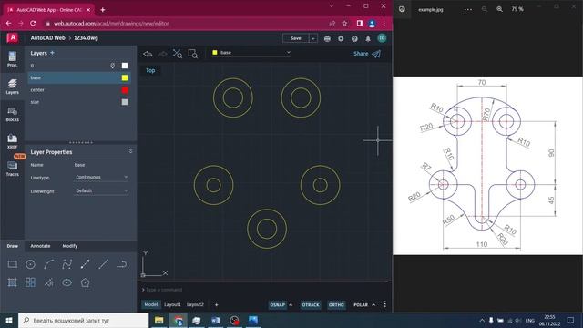Switch to the Draw tab
Viewport: 583px width, 328px height.
(x=12, y=246)
